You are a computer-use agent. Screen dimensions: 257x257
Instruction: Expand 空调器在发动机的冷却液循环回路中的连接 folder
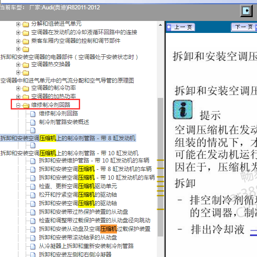click(x=18, y=32)
